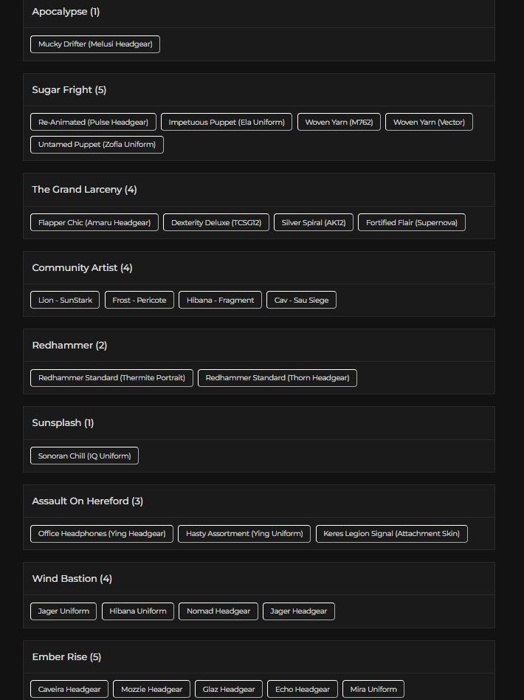Open Untamed Puppet (Zofia Uniform)

point(97,145)
